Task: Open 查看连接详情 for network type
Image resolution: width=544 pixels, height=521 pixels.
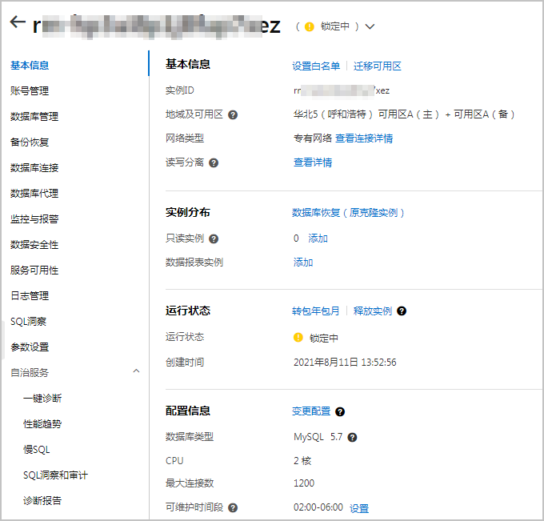Action: coord(364,138)
